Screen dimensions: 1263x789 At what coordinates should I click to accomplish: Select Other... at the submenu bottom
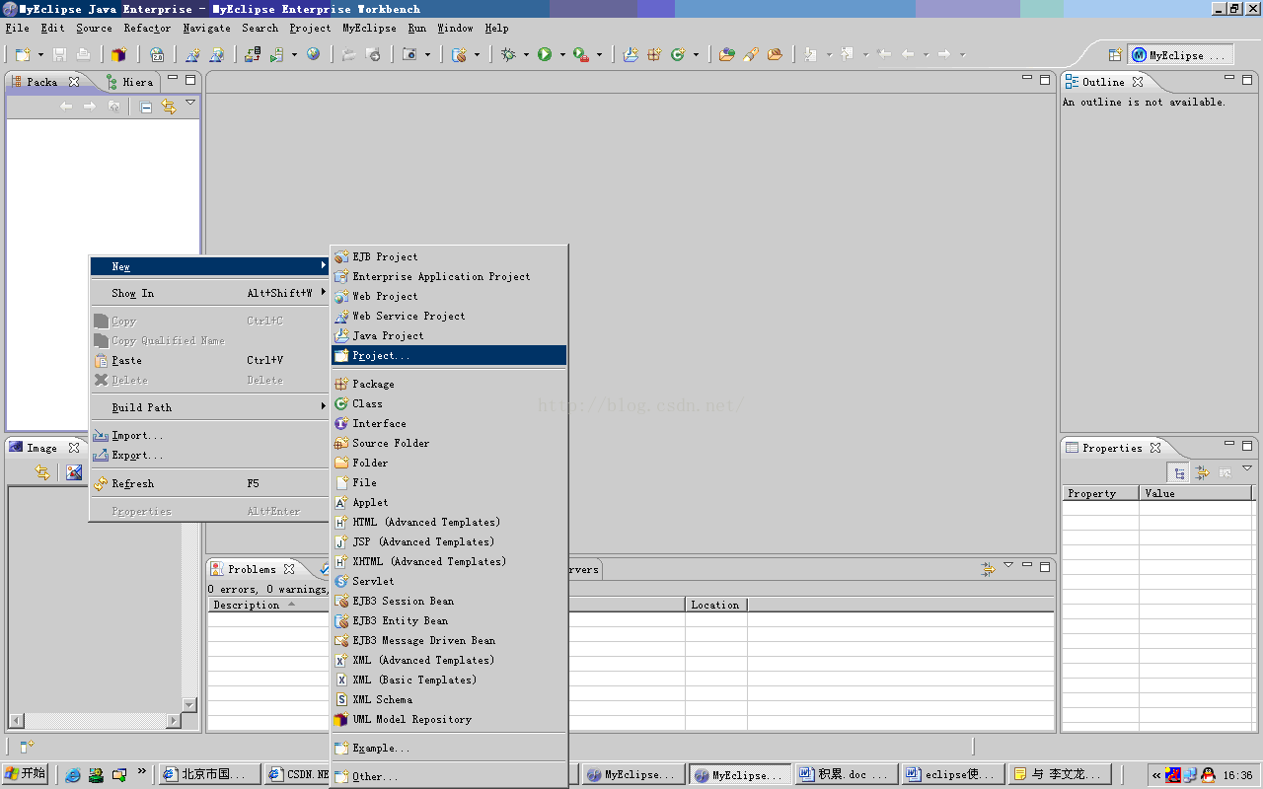[x=449, y=776]
